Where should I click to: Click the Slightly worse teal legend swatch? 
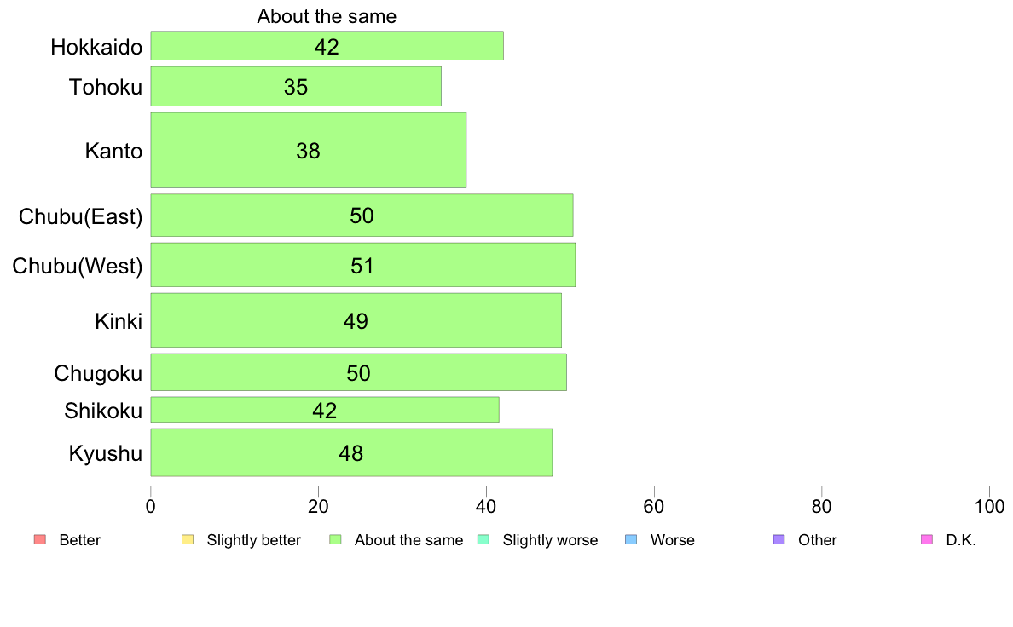483,540
